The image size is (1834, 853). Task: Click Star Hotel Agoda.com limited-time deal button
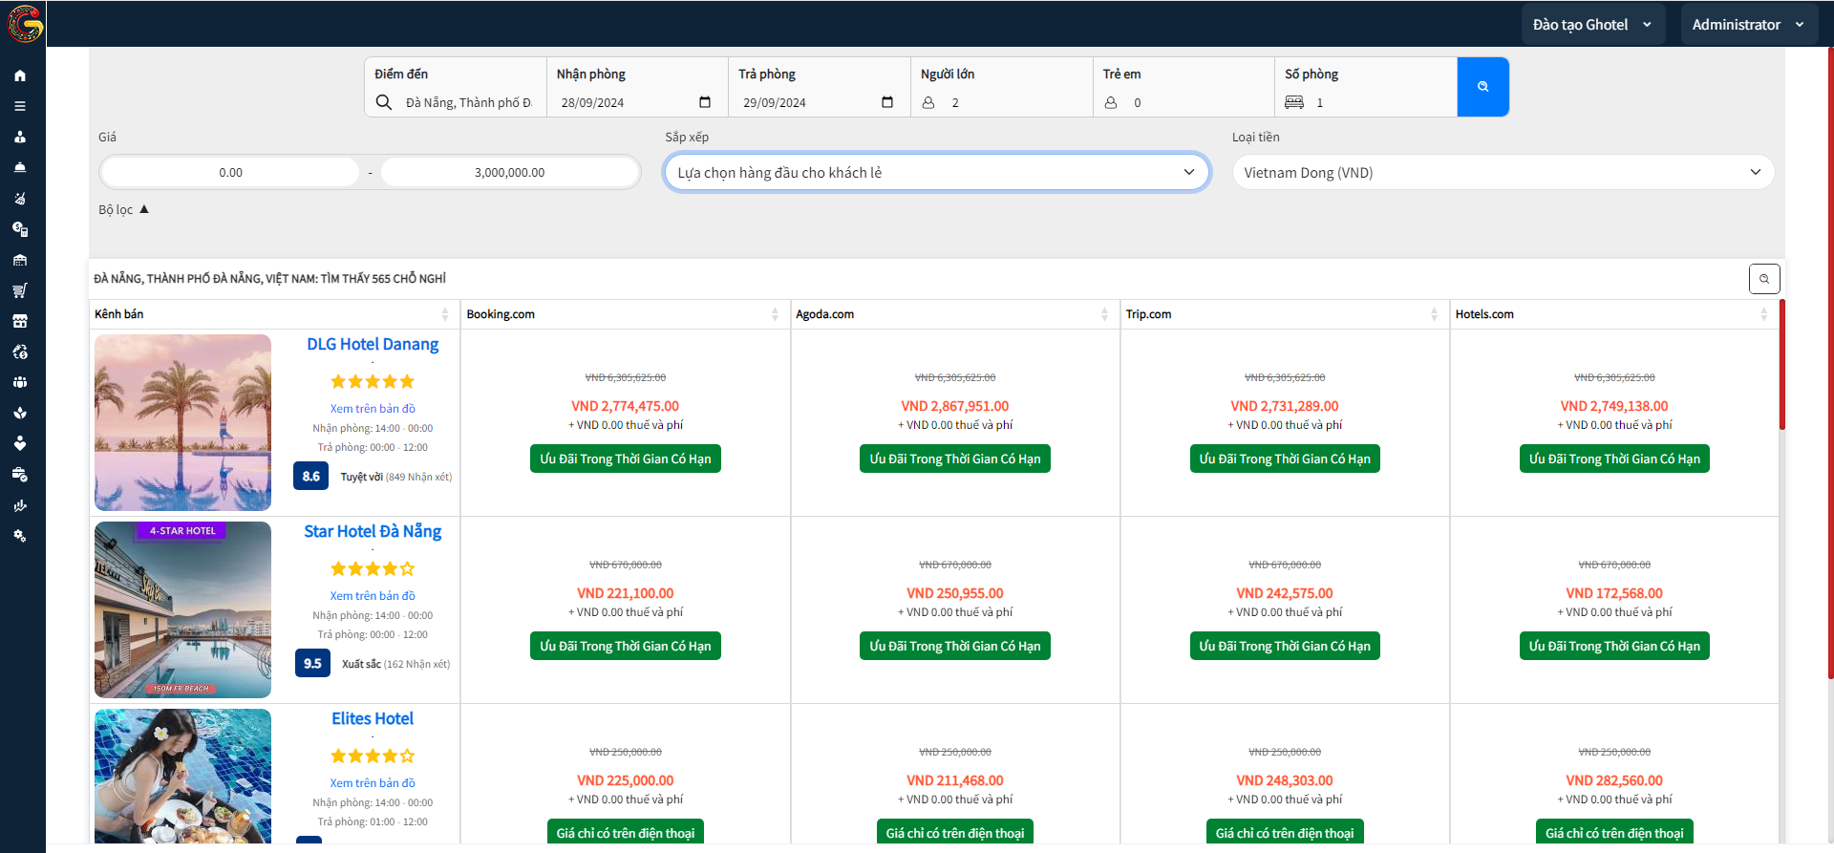[x=955, y=646]
